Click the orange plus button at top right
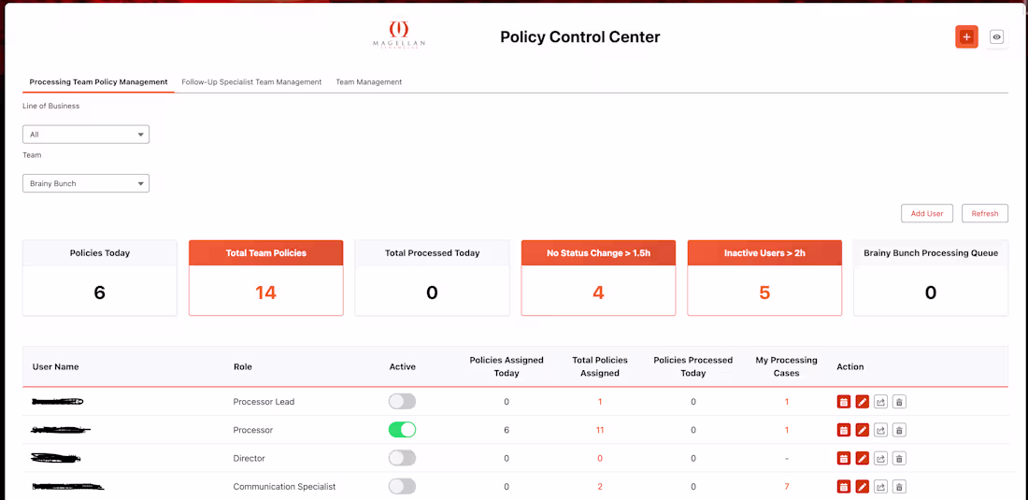This screenshot has width=1028, height=500. tap(966, 36)
